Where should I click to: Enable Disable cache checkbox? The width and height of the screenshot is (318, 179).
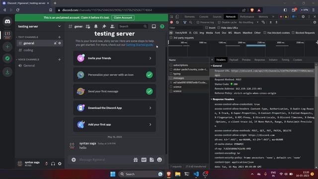219,22
